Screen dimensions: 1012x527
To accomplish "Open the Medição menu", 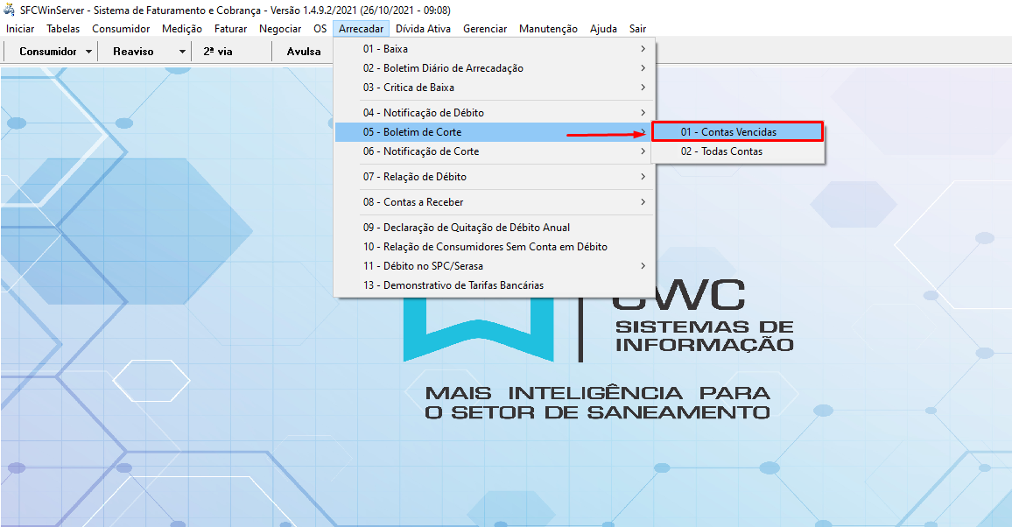I will tap(181, 28).
